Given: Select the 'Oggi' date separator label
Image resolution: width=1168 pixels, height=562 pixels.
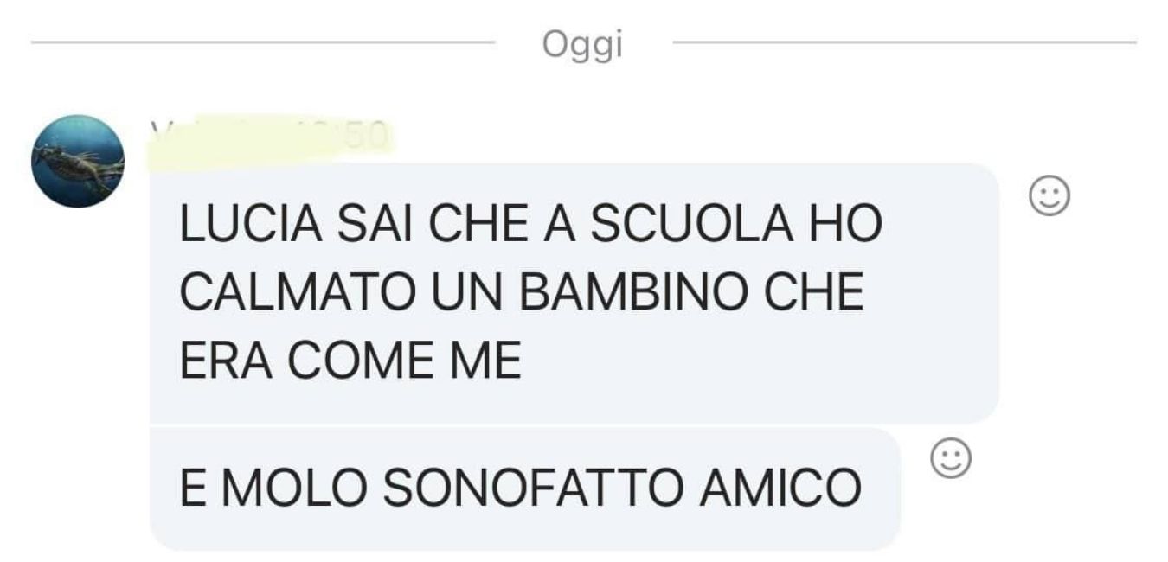Looking at the screenshot, I should 582,45.
